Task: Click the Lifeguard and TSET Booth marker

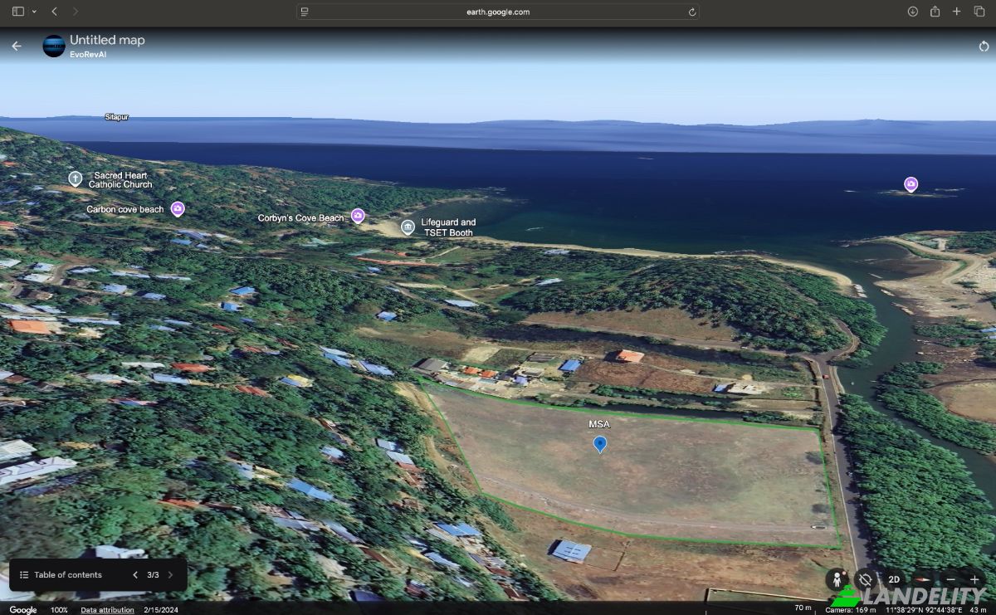Action: click(x=408, y=227)
